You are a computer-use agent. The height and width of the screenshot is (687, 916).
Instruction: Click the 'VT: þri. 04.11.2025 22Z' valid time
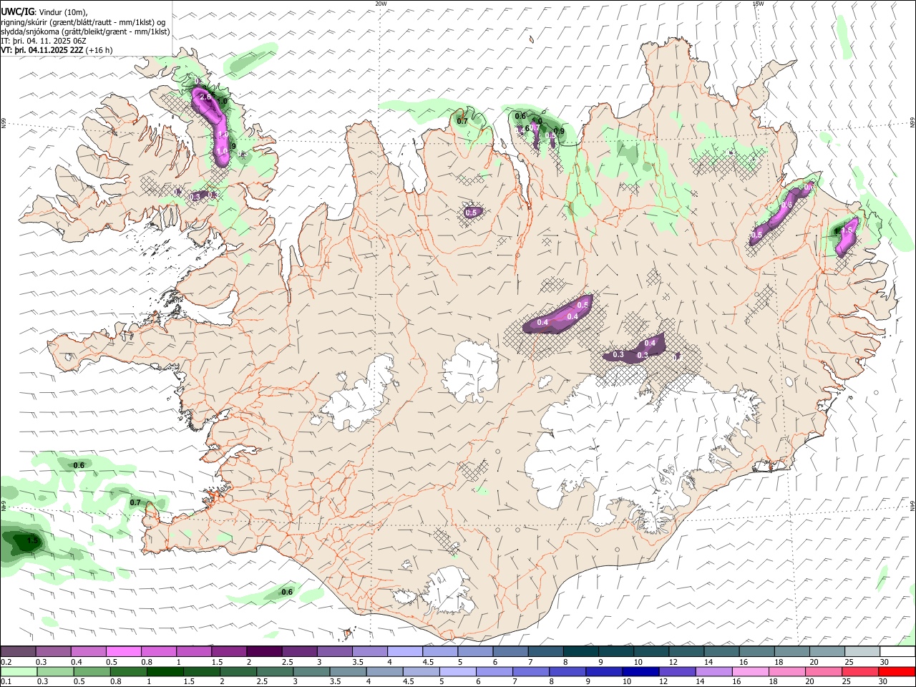pos(42,50)
